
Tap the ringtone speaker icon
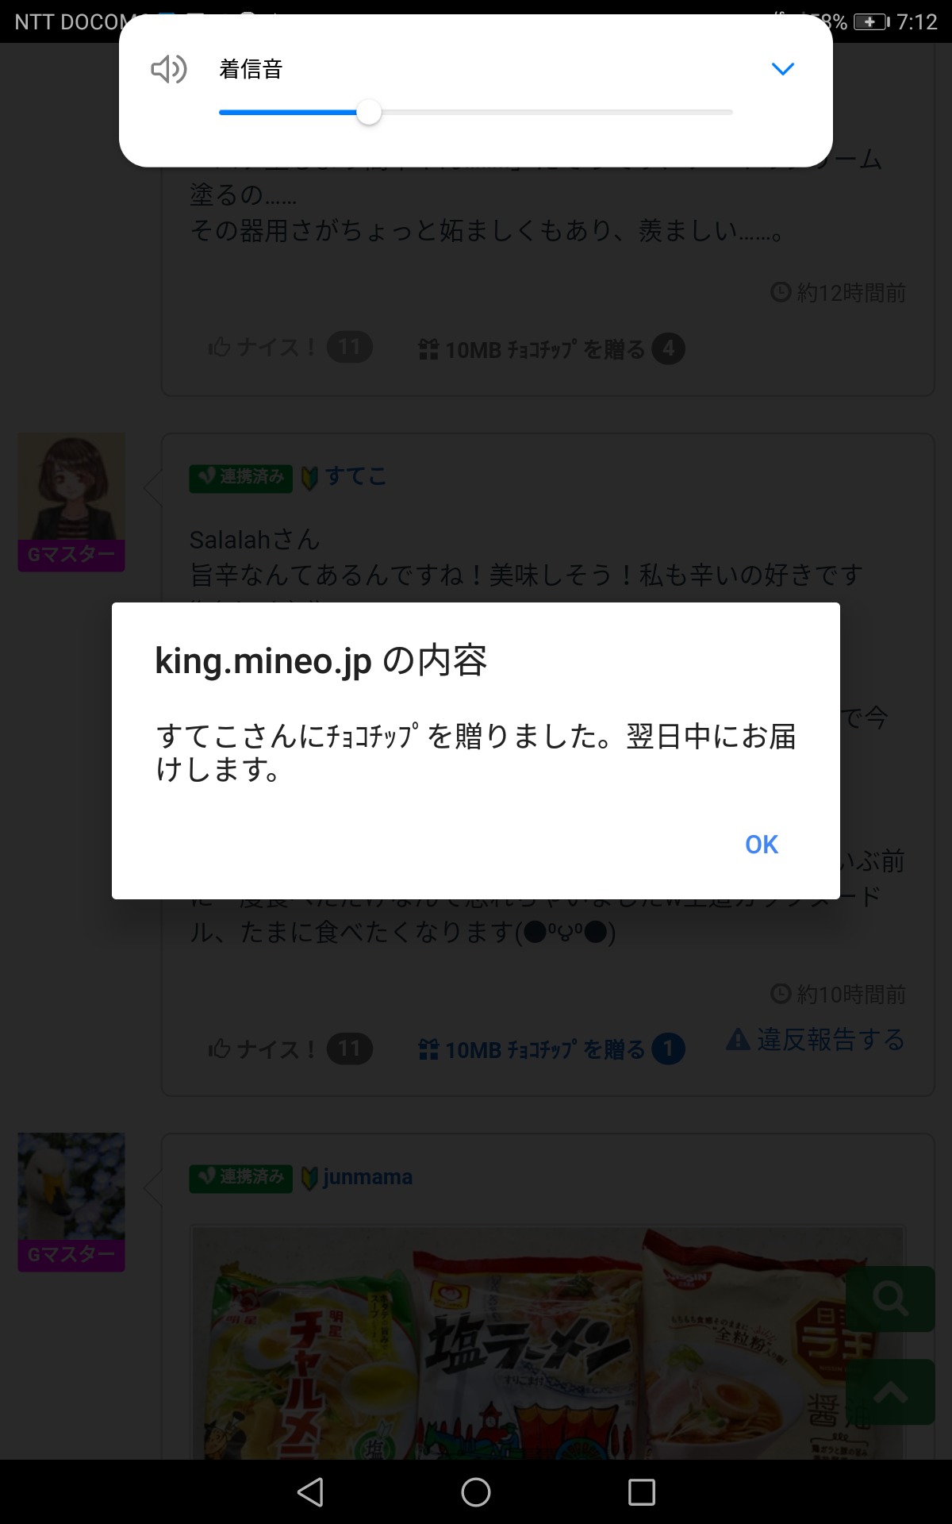(x=169, y=69)
